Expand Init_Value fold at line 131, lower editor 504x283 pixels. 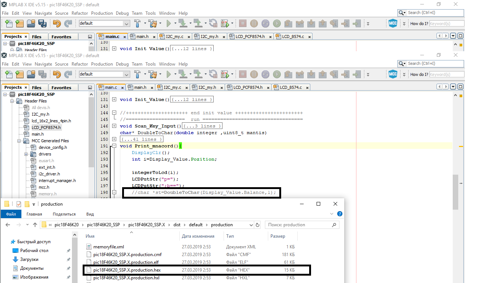tap(114, 99)
